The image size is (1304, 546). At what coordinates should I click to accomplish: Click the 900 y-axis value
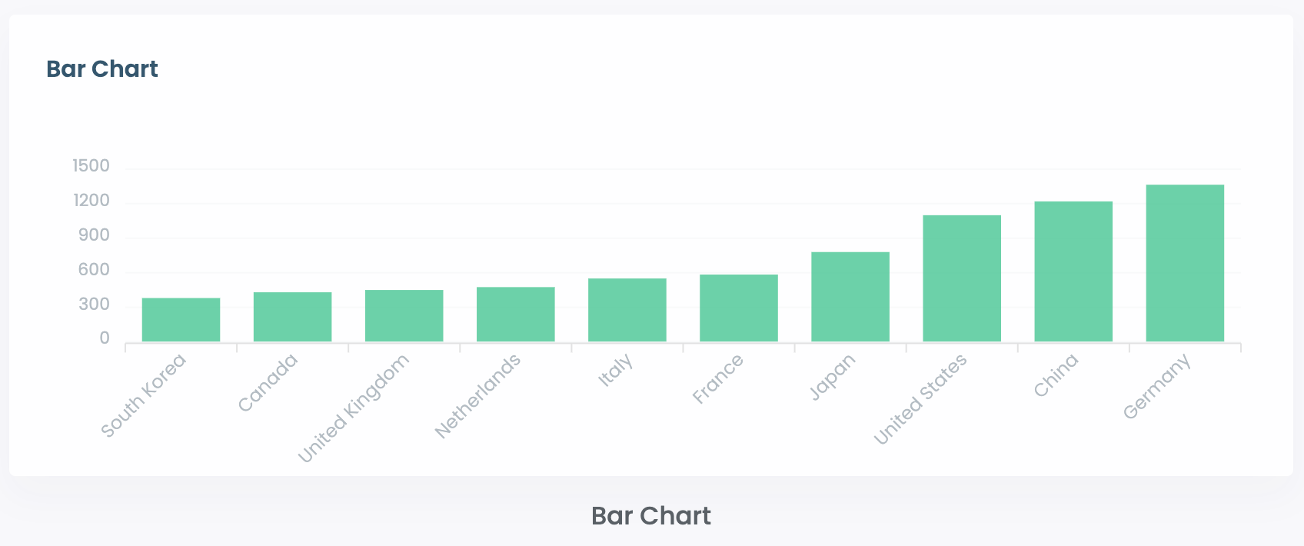(94, 235)
